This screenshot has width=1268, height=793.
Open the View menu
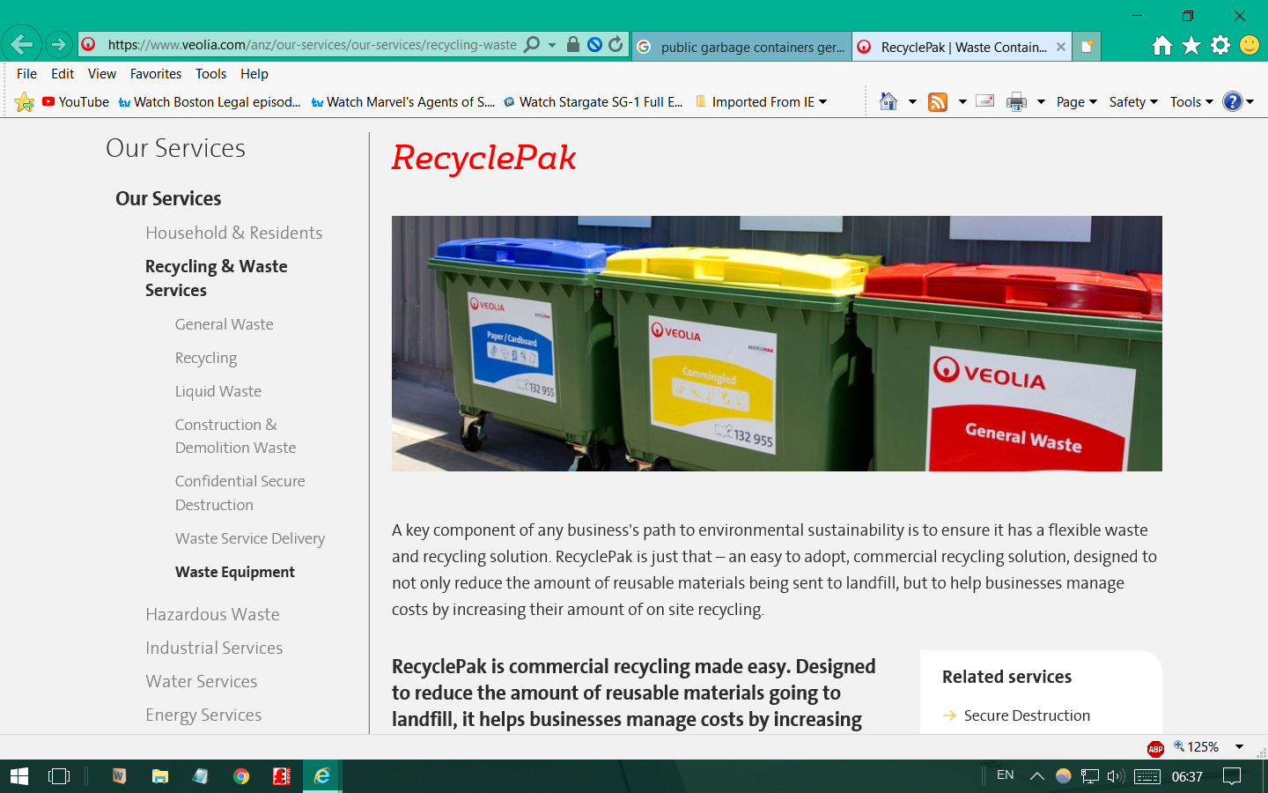point(102,74)
